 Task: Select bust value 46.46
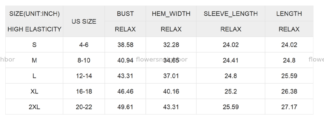click(x=125, y=91)
